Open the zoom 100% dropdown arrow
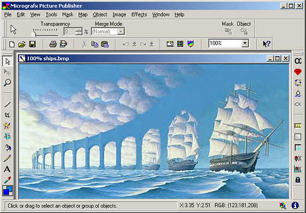The width and height of the screenshot is (306, 213). click(245, 43)
